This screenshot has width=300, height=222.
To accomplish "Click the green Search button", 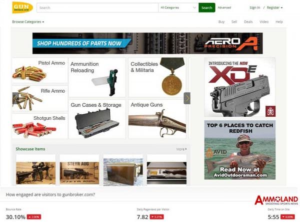I will click(207, 7).
